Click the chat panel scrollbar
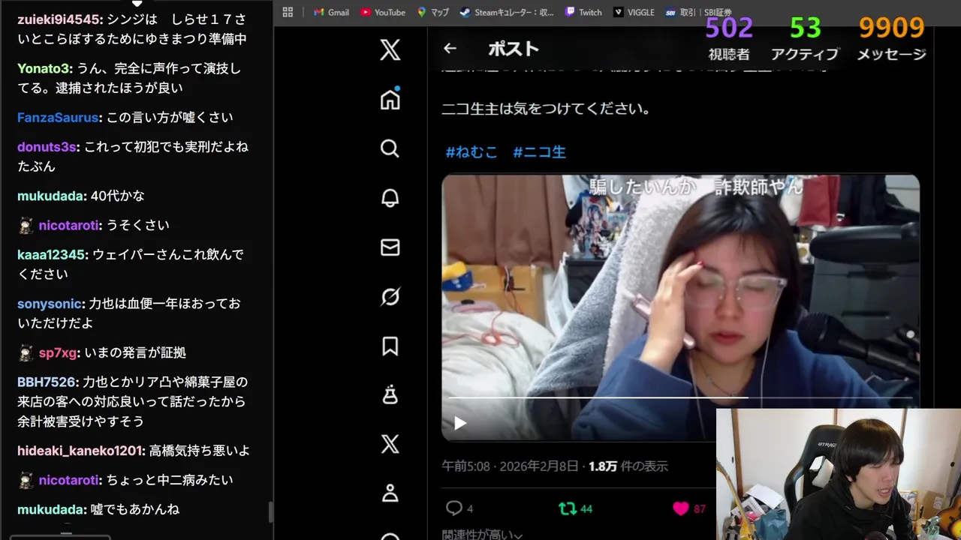The width and height of the screenshot is (961, 540). point(270,513)
